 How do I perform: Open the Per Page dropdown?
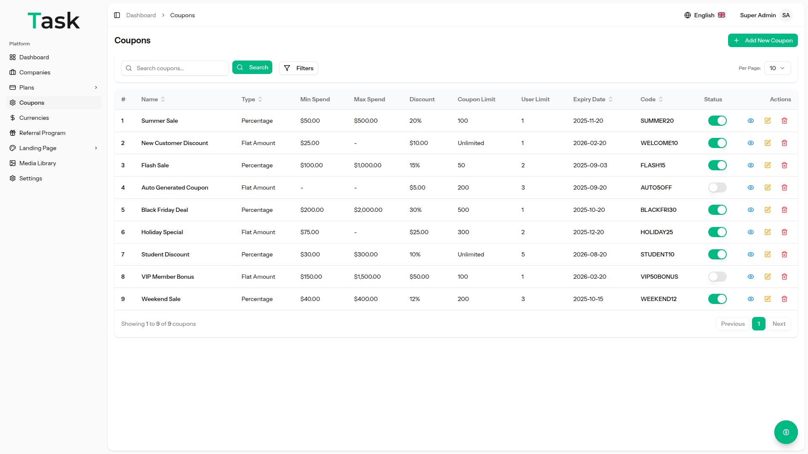pos(777,68)
